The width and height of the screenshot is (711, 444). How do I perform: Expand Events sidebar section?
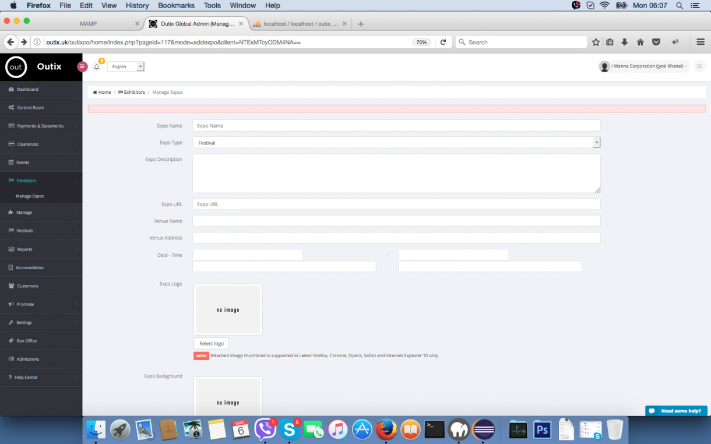(x=41, y=163)
